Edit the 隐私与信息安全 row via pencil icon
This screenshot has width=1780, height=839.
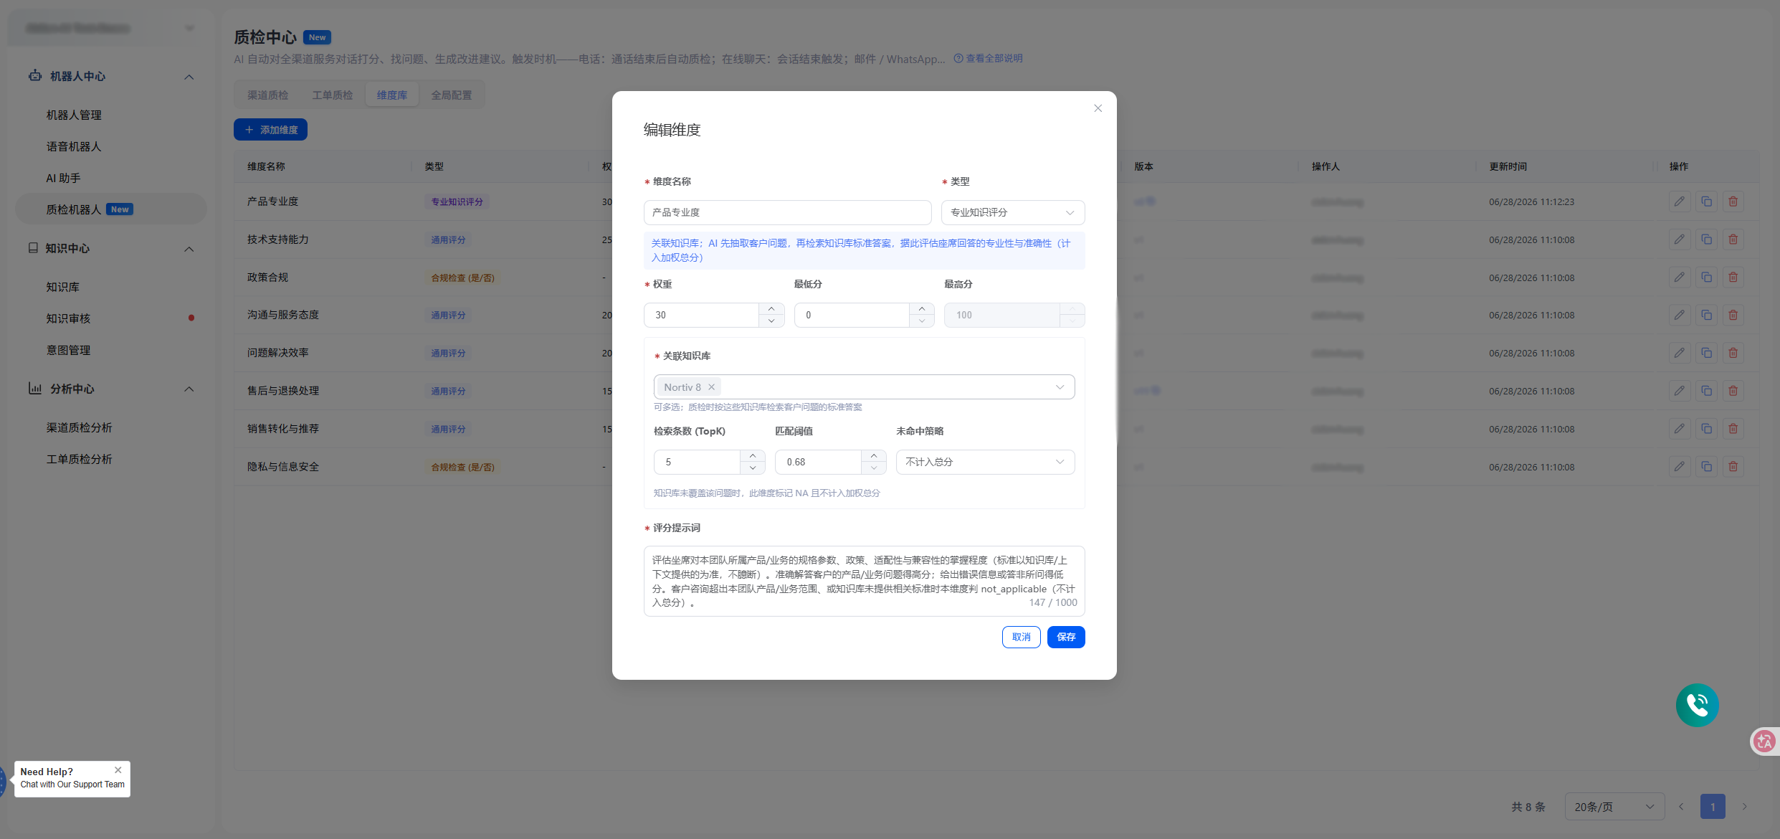pyautogui.click(x=1680, y=467)
